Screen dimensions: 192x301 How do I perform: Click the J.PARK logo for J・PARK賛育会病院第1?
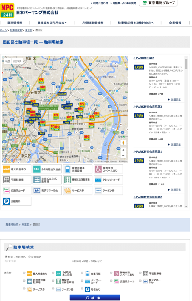point(139,161)
